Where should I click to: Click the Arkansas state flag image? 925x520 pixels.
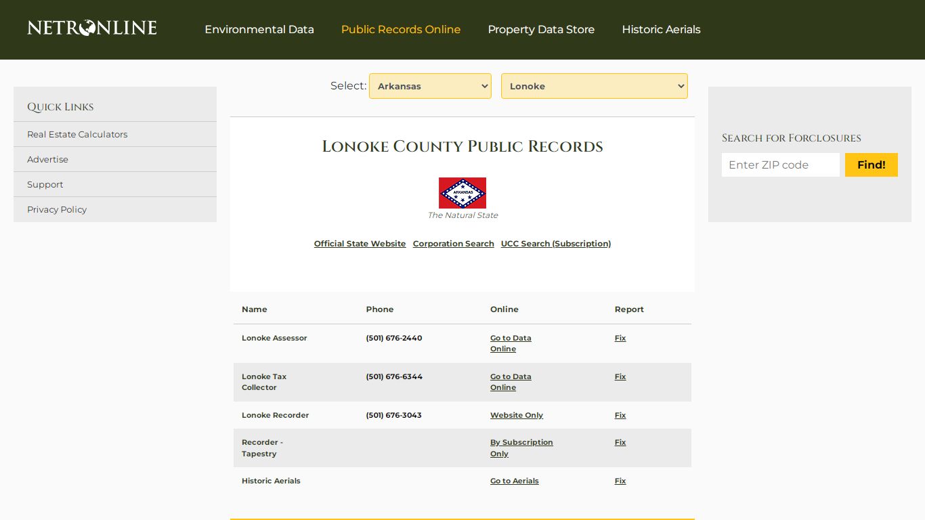pos(462,193)
